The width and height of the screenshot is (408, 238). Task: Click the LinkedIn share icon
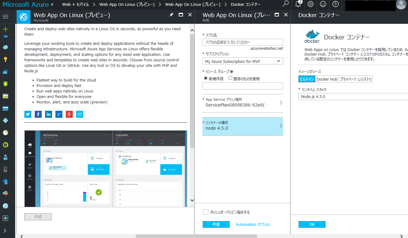point(48,114)
